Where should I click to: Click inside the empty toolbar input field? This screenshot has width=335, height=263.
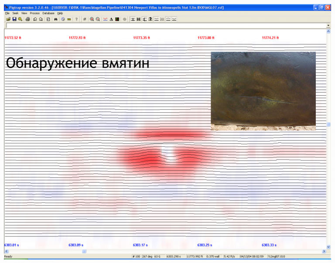click(x=166, y=26)
